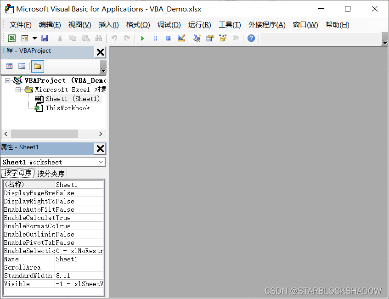Open the 调试(D) menu
The height and width of the screenshot is (299, 389).
click(x=169, y=24)
